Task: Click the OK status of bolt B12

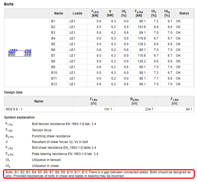Action: click(x=178, y=84)
